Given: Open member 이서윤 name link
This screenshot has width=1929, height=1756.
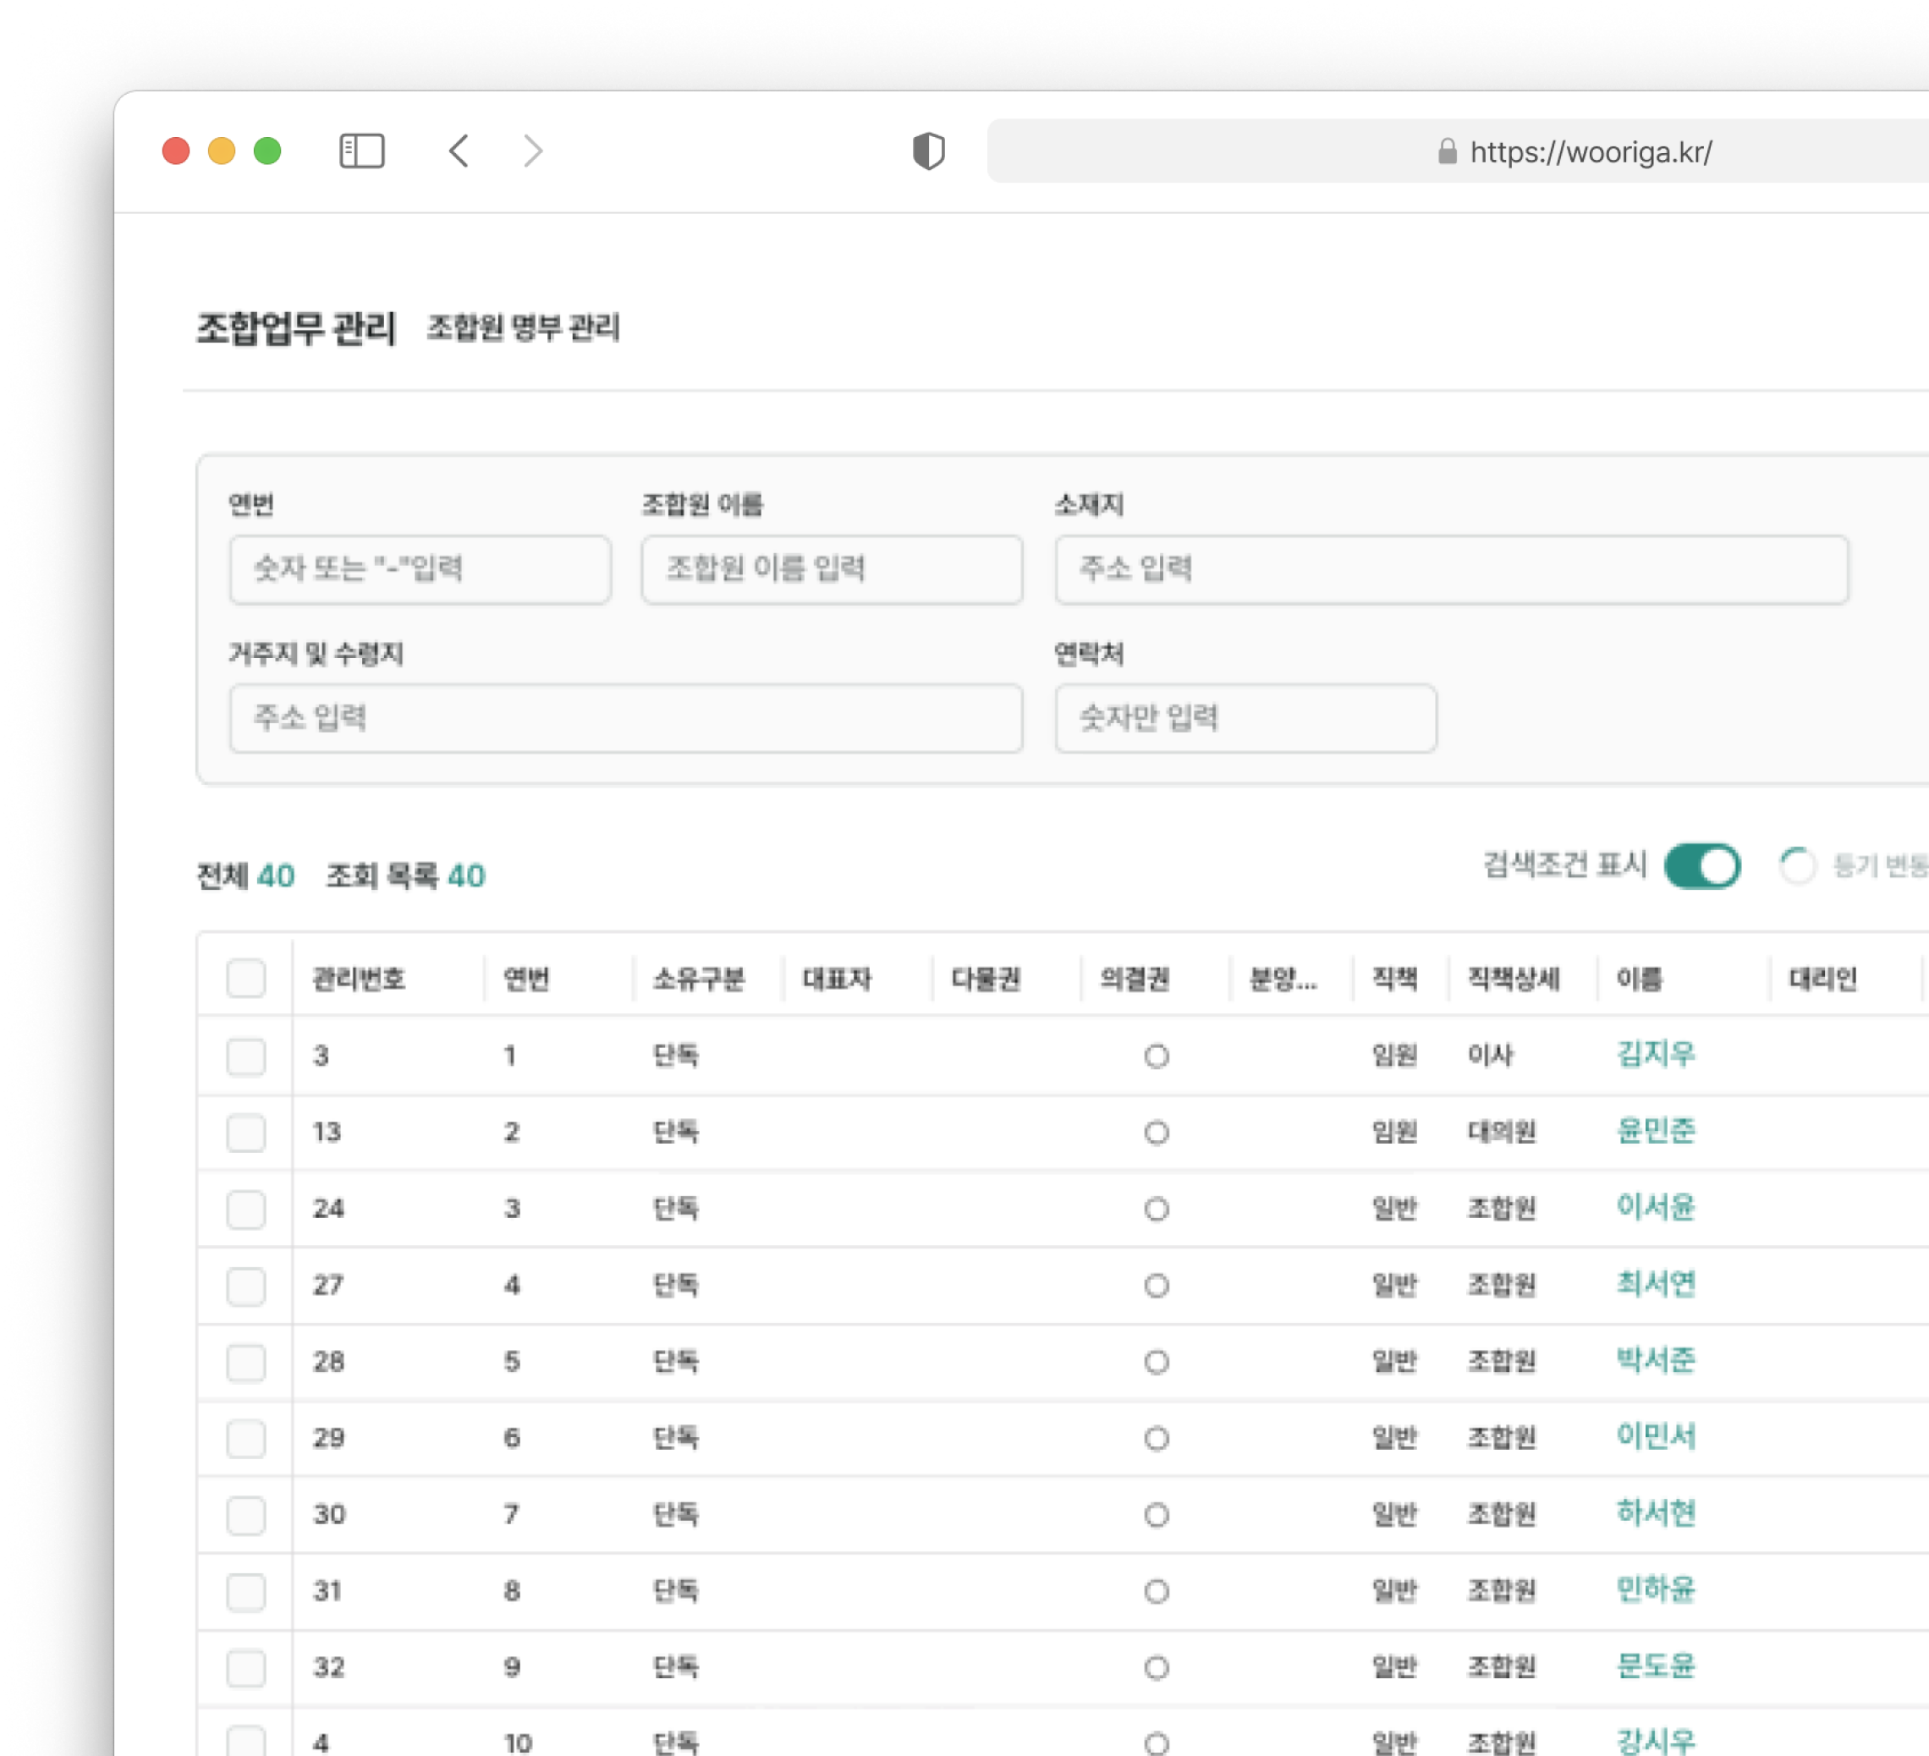Looking at the screenshot, I should pos(1654,1207).
